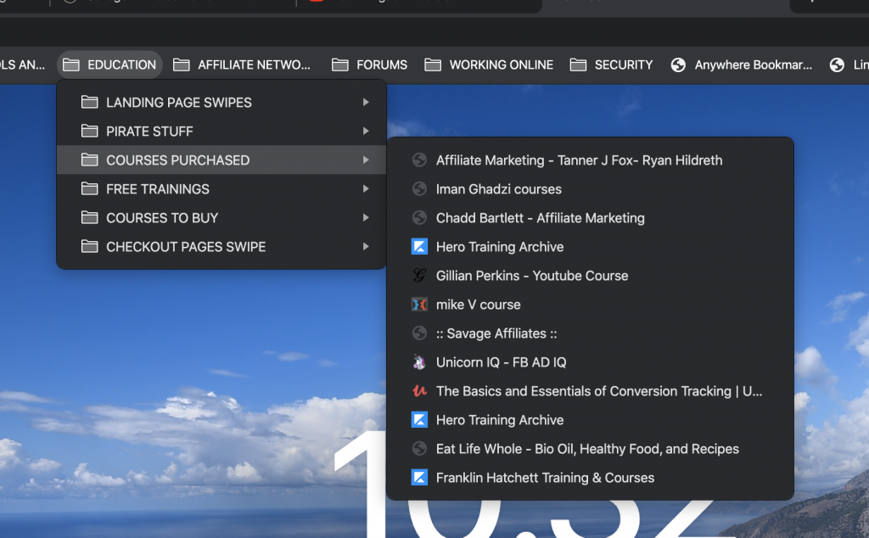Open the mike V course bookmark

(591, 304)
